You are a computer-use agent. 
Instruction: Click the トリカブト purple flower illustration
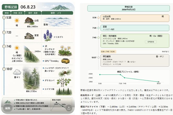[x=48, y=35]
